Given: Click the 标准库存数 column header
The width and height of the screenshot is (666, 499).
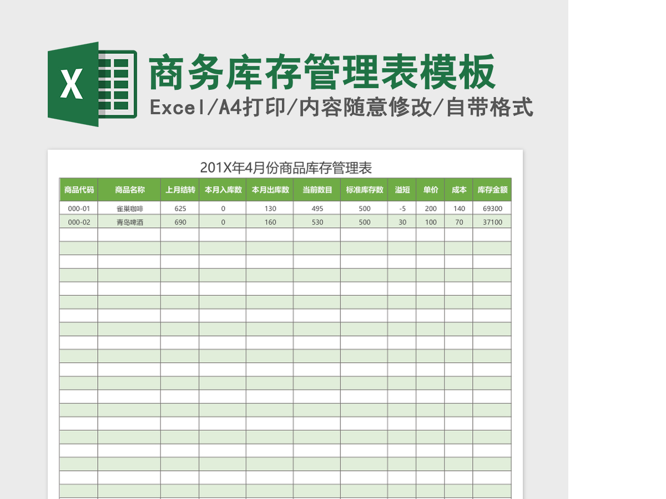Looking at the screenshot, I should point(364,190).
